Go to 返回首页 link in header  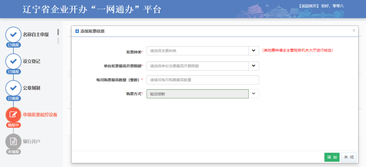tap(308, 6)
